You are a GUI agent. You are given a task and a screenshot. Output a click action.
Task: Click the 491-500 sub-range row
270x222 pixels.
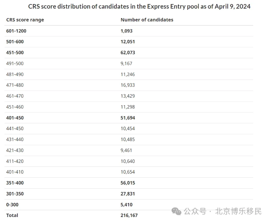click(x=129, y=63)
